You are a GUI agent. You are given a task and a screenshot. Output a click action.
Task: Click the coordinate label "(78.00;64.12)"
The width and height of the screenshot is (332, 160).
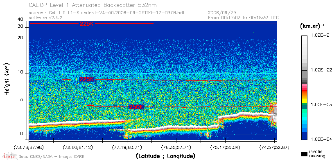78,147
